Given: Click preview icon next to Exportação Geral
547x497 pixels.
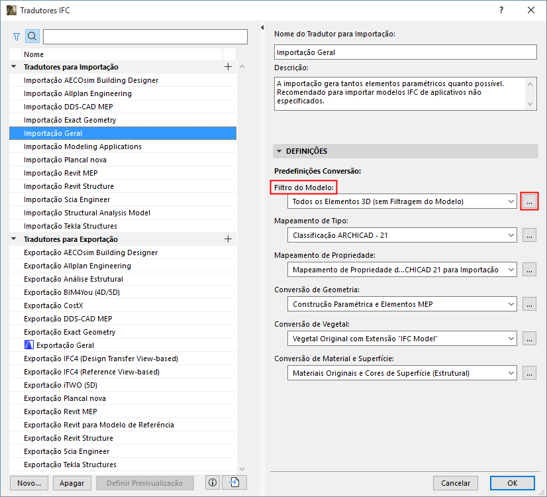Looking at the screenshot, I should pos(29,345).
